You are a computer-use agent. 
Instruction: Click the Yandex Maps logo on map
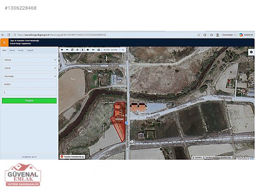coord(243,157)
